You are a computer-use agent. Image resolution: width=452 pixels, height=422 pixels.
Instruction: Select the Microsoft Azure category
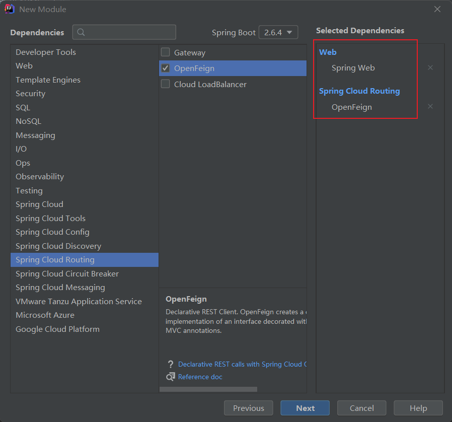(85, 315)
